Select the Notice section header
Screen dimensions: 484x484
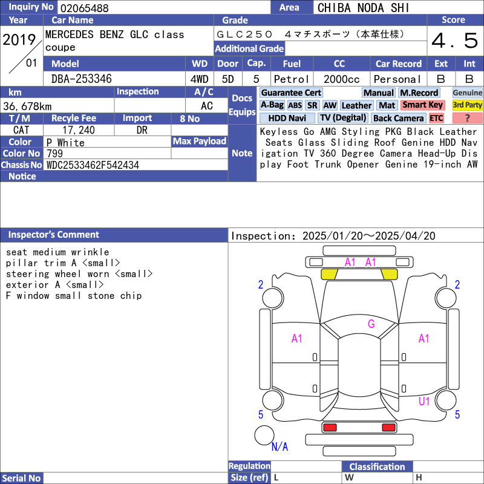[x=22, y=177]
